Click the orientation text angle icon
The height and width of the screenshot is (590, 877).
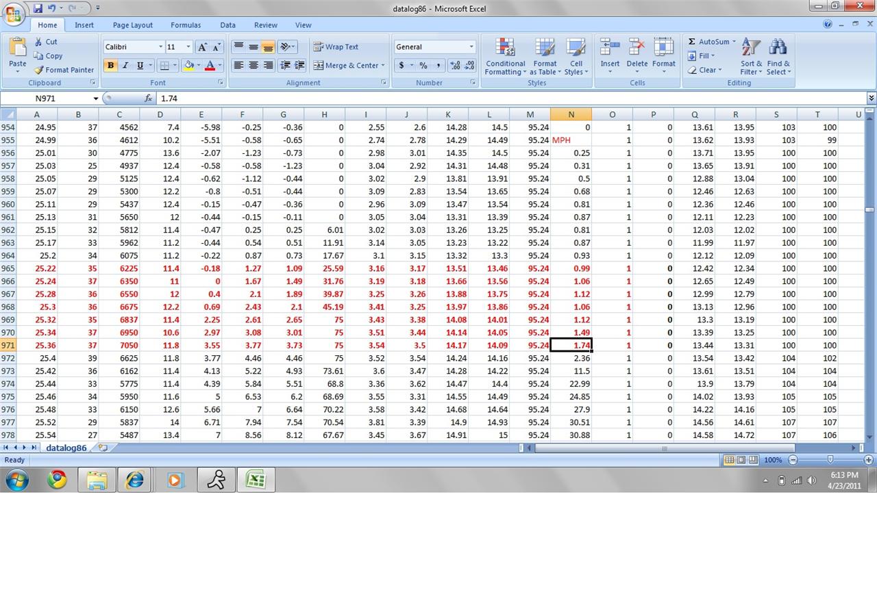[285, 47]
